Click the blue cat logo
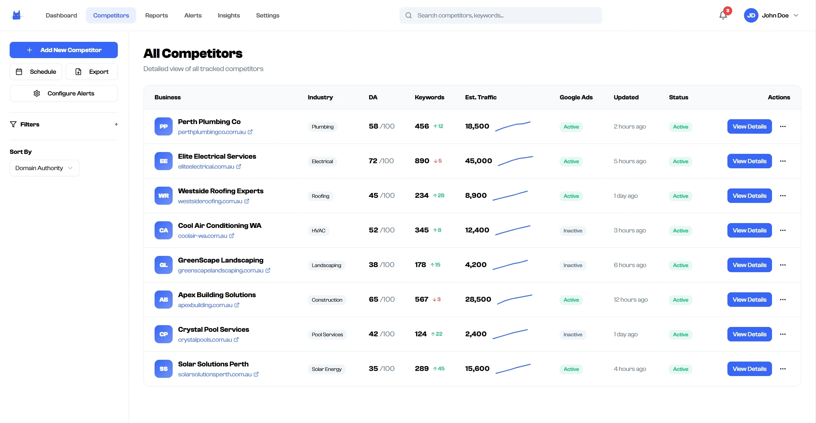The width and height of the screenshot is (816, 423). (x=17, y=15)
